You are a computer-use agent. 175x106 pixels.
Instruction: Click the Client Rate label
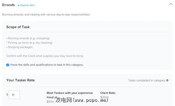tap(108, 93)
